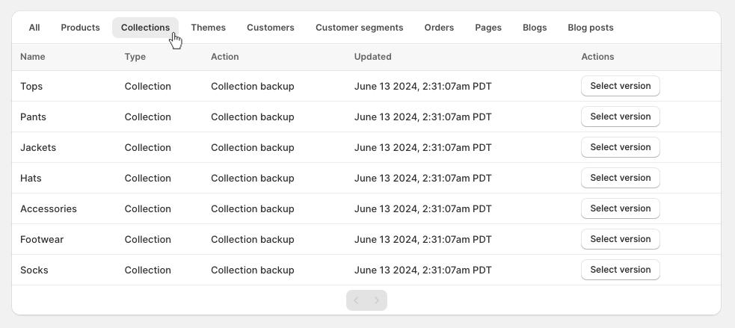The image size is (735, 328).
Task: Click the Pants name cell
Action: click(x=33, y=117)
